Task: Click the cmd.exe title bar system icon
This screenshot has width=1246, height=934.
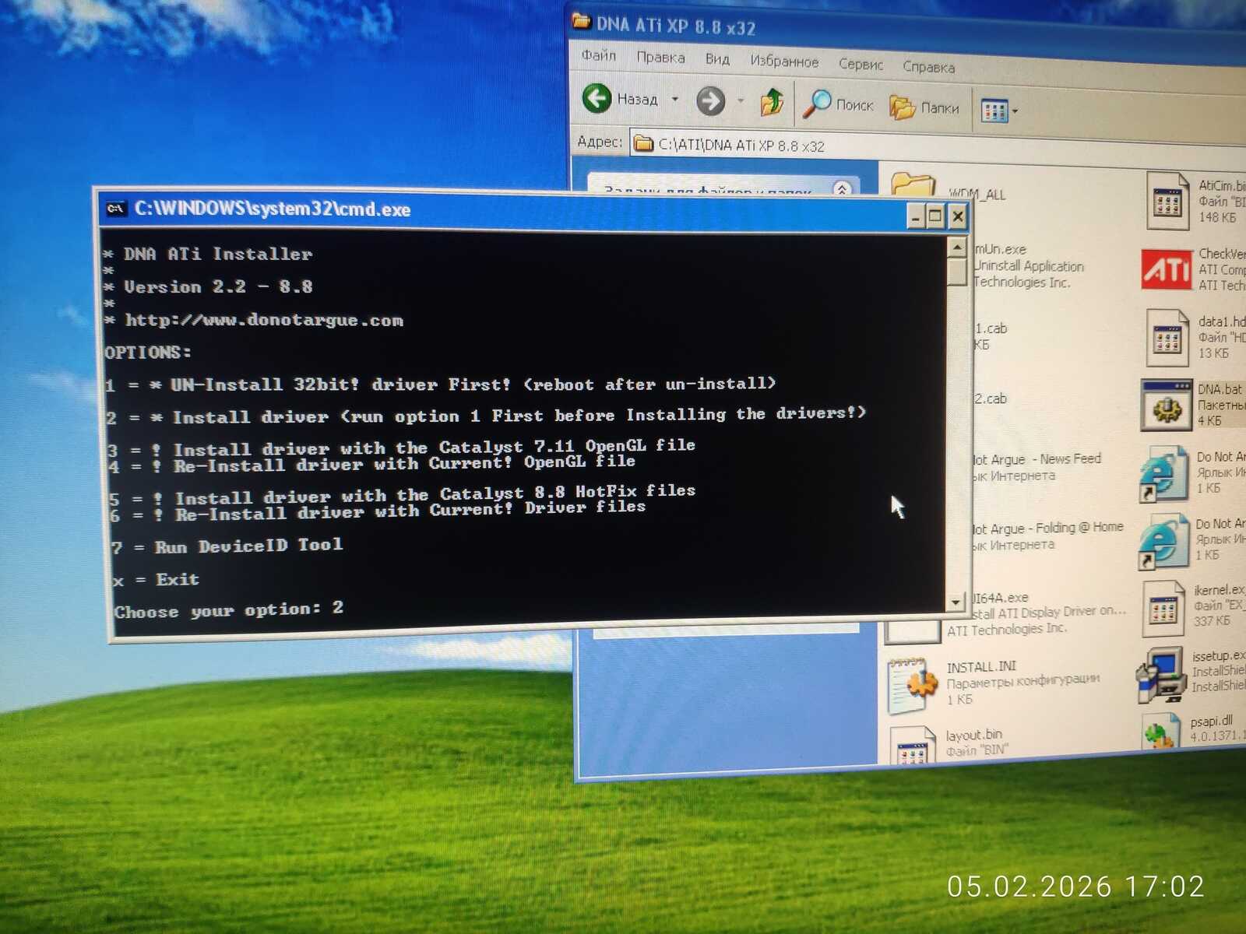Action: [116, 208]
